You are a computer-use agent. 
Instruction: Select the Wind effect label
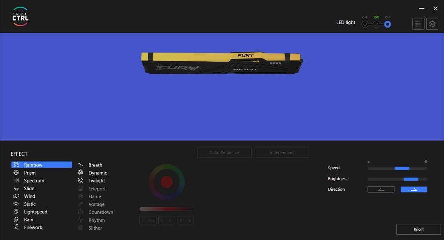point(30,196)
